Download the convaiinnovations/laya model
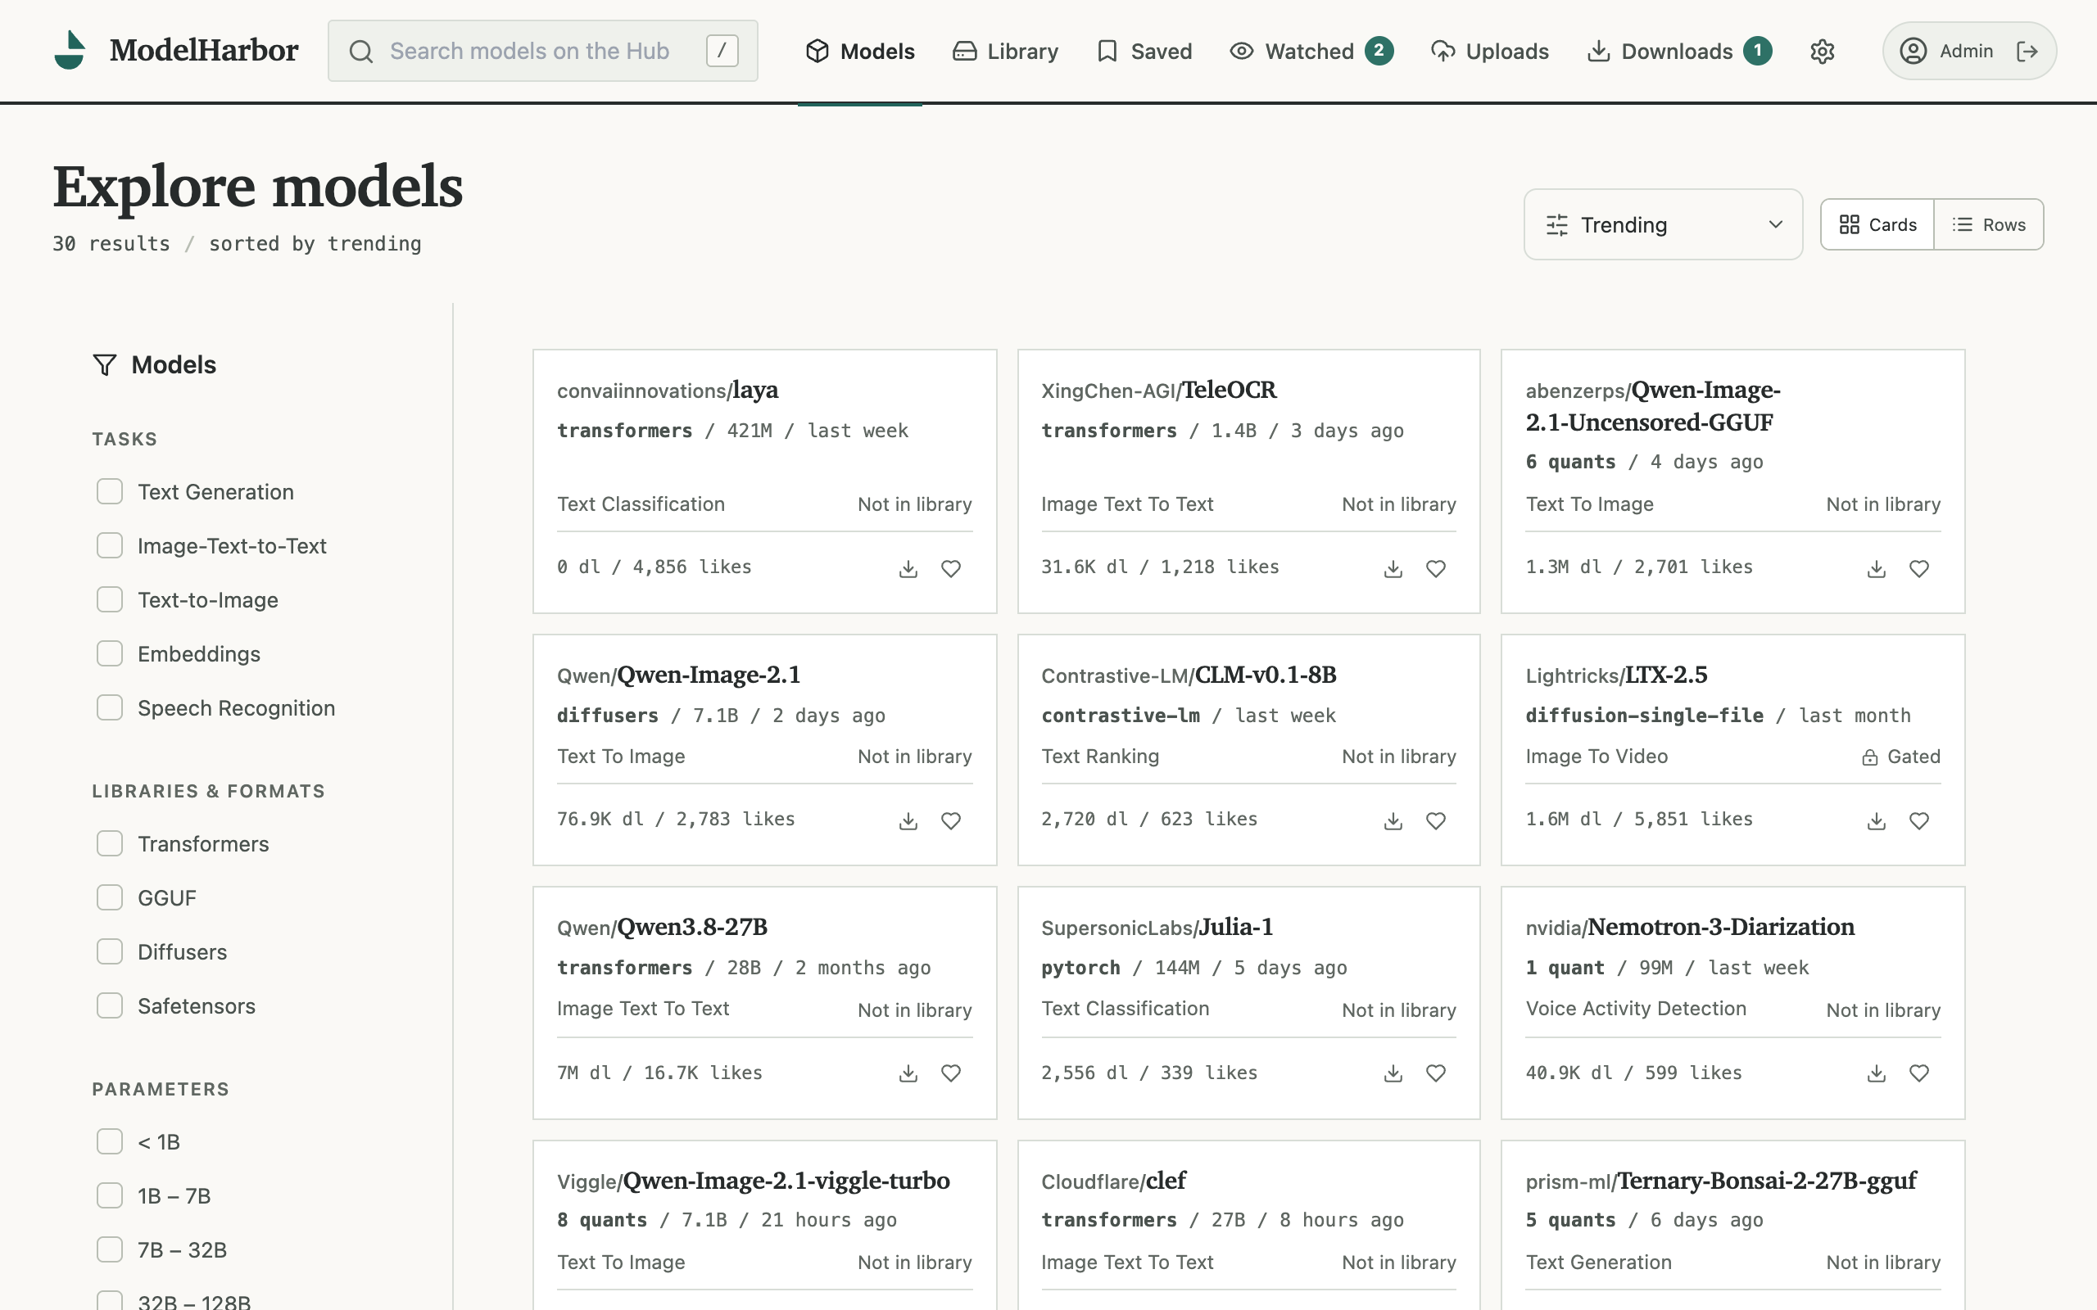The image size is (2097, 1310). [x=908, y=568]
